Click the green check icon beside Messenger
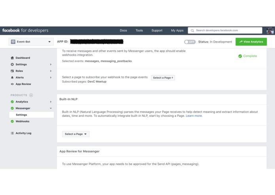275x195 pixels. tap(12, 108)
